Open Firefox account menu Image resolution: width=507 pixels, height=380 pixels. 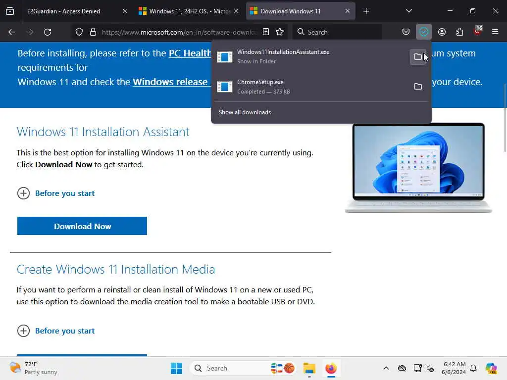[442, 32]
